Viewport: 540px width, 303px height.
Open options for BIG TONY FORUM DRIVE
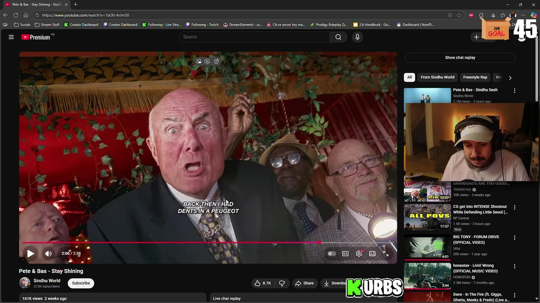(514, 238)
